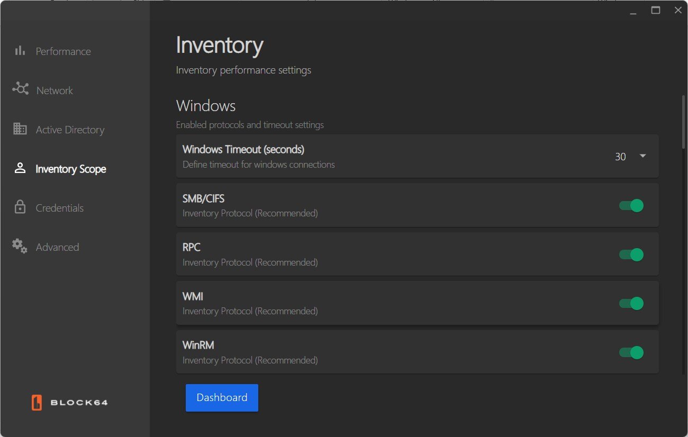Maximize the application window
The image size is (688, 437).
(656, 10)
